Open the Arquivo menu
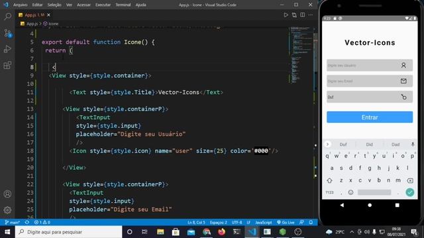 pyautogui.click(x=21, y=5)
